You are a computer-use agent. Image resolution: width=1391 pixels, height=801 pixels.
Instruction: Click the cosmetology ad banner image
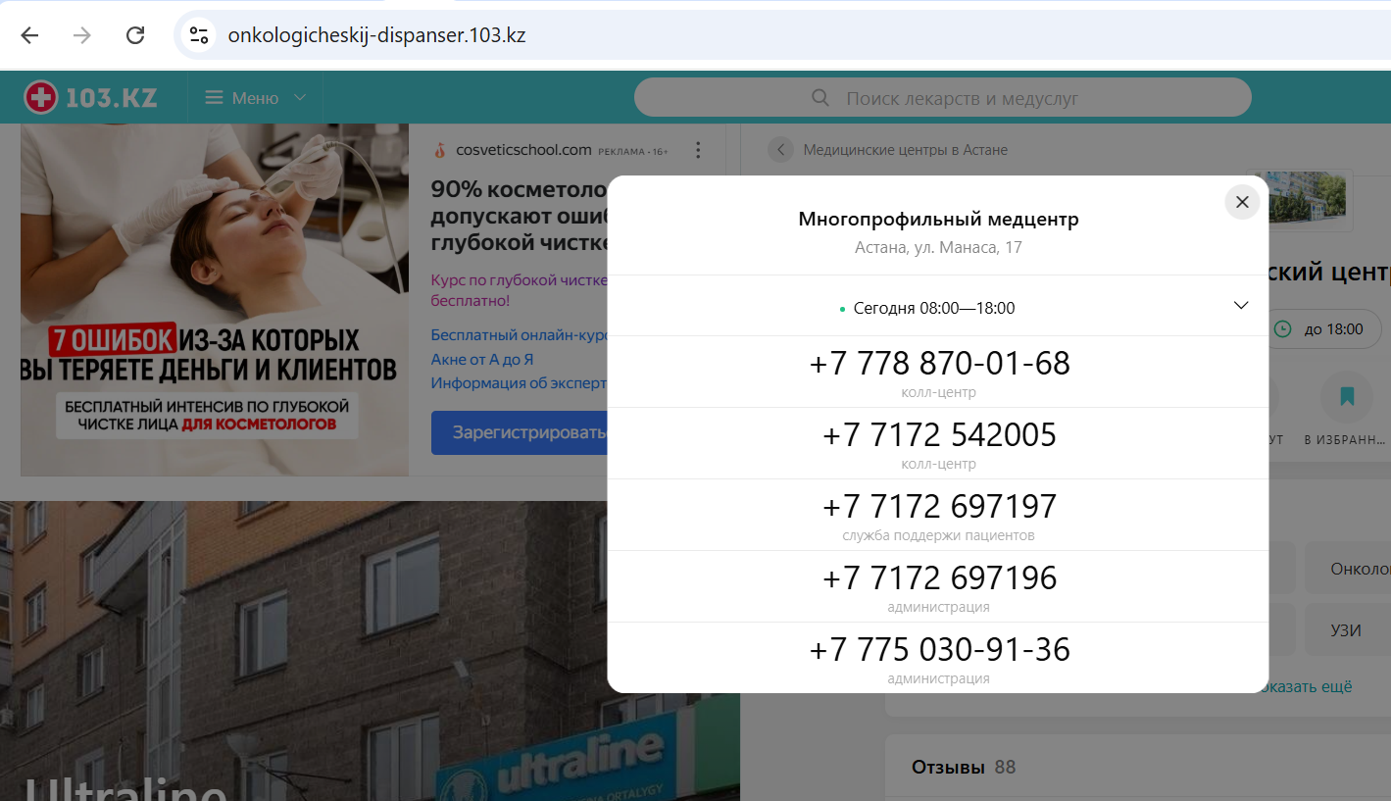click(x=215, y=299)
